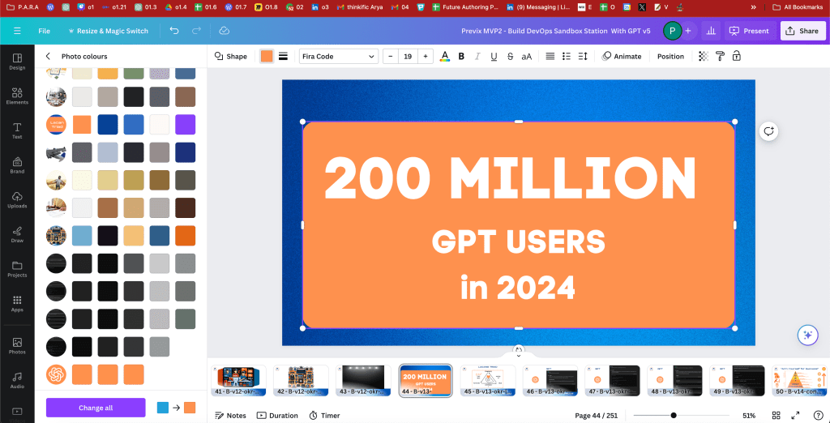Open the Apps side panel
This screenshot has height=423, width=830.
[x=17, y=303]
